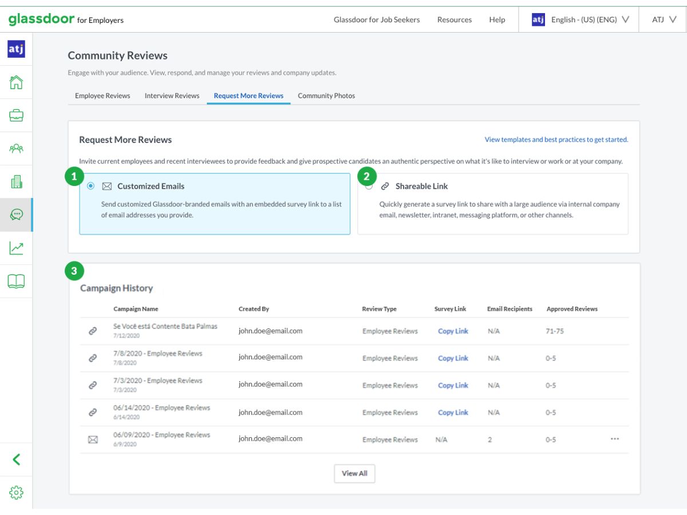687x515 pixels.
Task: Click the envelope icon on Customized Emails
Action: pyautogui.click(x=106, y=186)
